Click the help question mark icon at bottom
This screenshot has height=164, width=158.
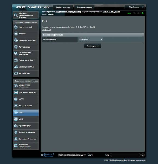pos(42,155)
